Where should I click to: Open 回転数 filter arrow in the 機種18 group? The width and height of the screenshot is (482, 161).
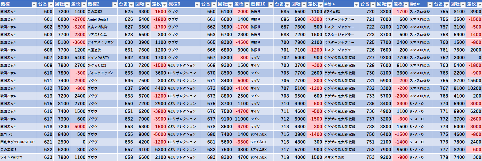coord(463,5)
